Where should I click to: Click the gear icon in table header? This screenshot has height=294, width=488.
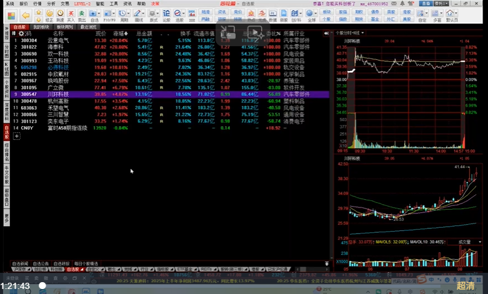[x=21, y=34]
